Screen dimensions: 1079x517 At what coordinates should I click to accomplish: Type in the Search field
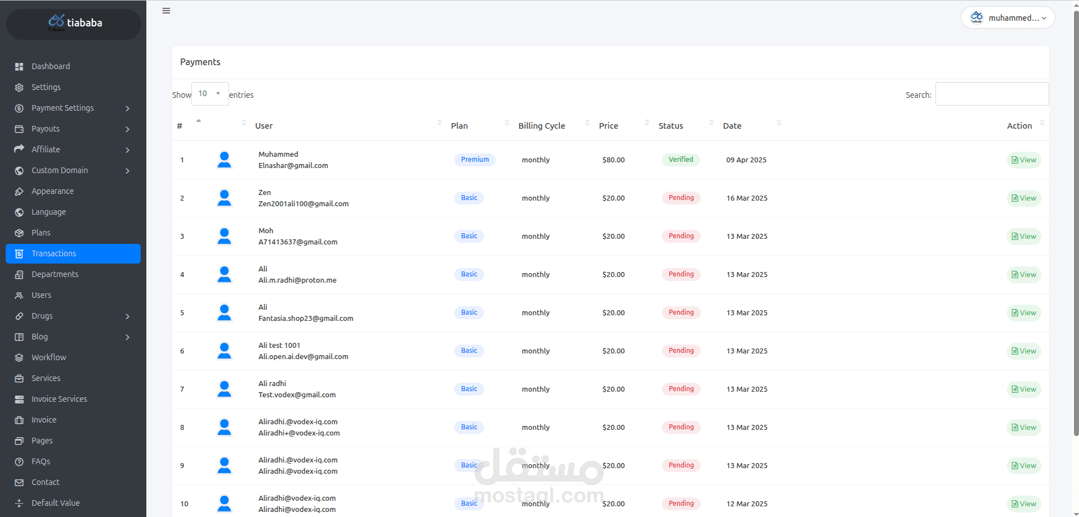coord(992,94)
